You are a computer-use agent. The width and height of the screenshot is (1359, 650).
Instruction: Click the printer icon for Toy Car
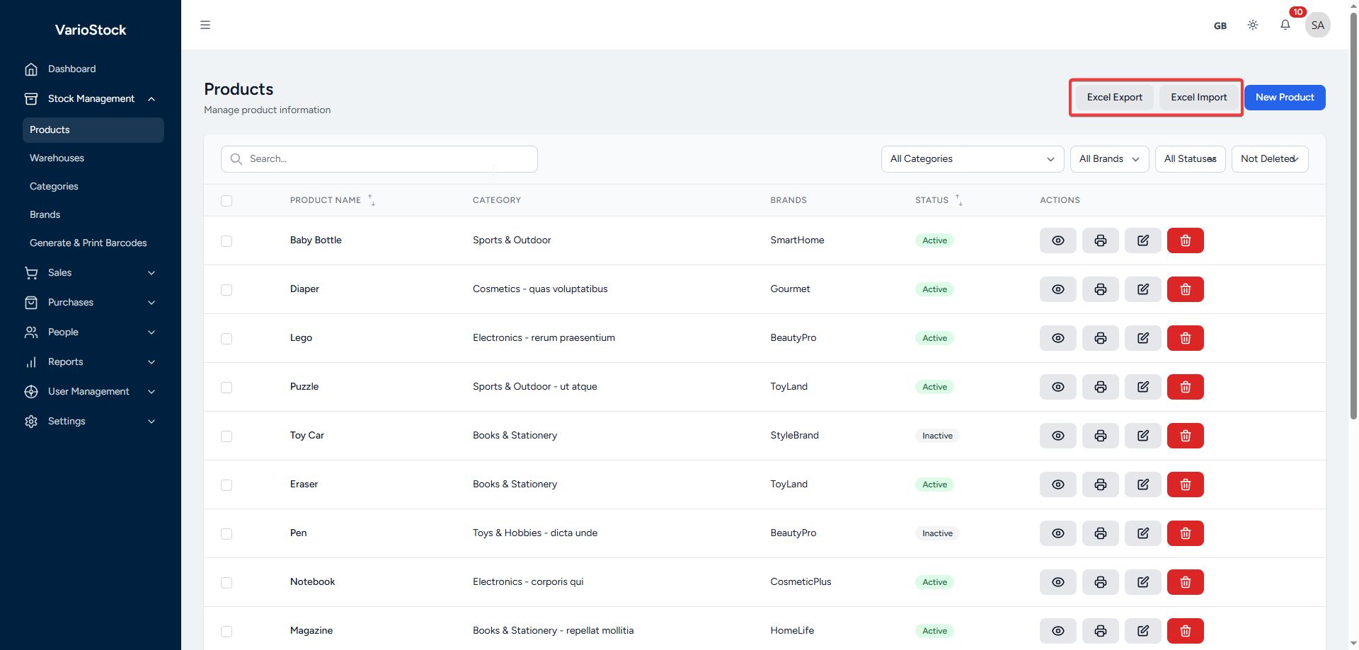pos(1100,436)
